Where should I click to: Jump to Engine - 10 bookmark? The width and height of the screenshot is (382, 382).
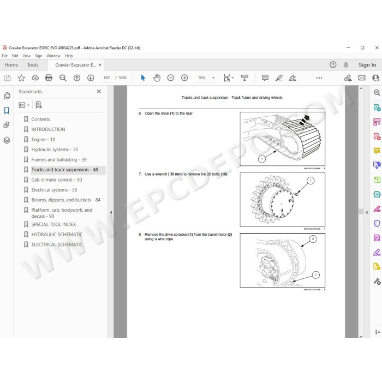43,139
